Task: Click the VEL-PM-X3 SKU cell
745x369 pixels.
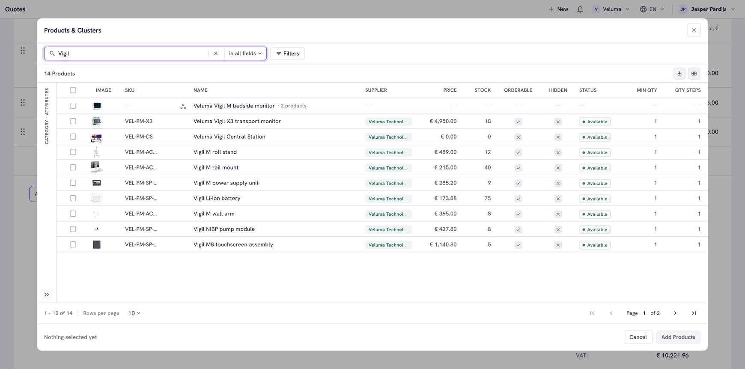Action: (x=139, y=121)
